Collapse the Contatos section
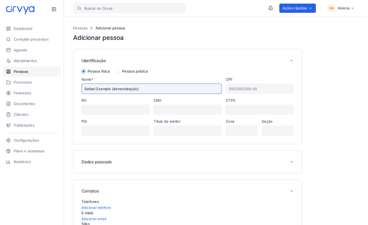This screenshot has height=225, width=368. pyautogui.click(x=291, y=191)
